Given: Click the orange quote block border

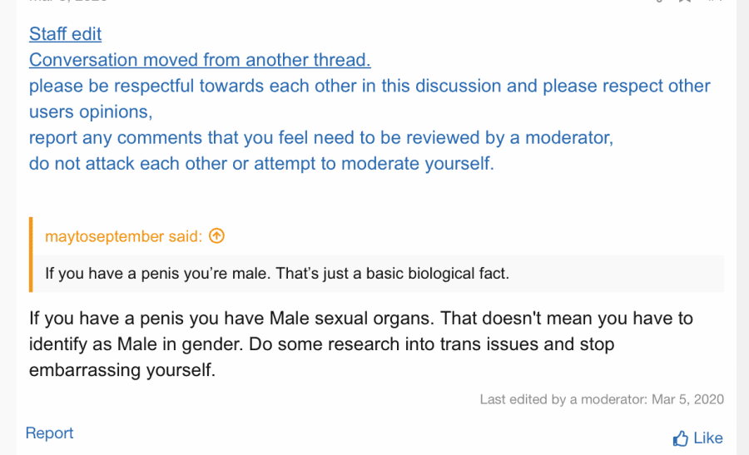Looking at the screenshot, I should click(x=31, y=255).
